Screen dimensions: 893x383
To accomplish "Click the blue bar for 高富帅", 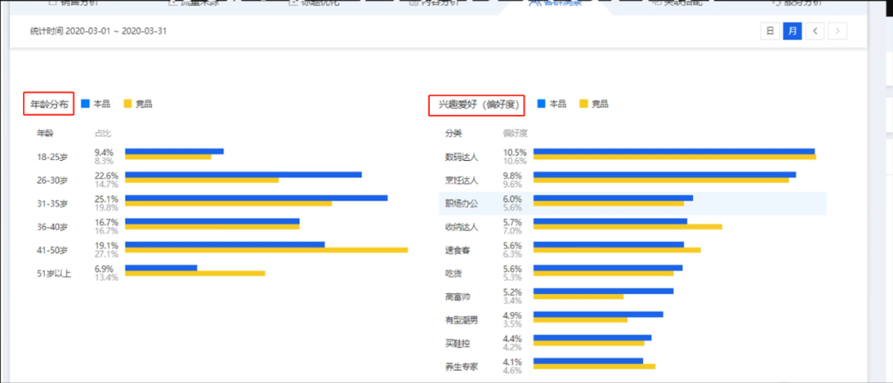I will pyautogui.click(x=603, y=291).
